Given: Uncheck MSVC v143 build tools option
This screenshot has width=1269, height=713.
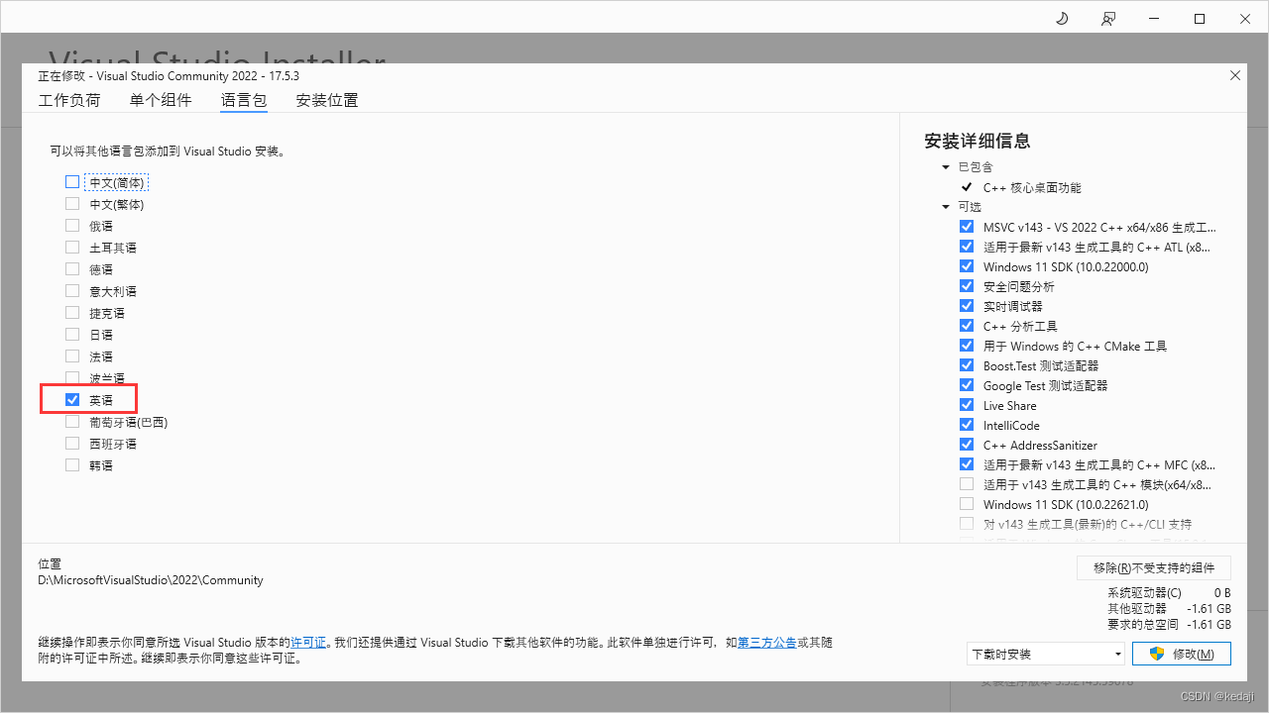Looking at the screenshot, I should pos(967,227).
